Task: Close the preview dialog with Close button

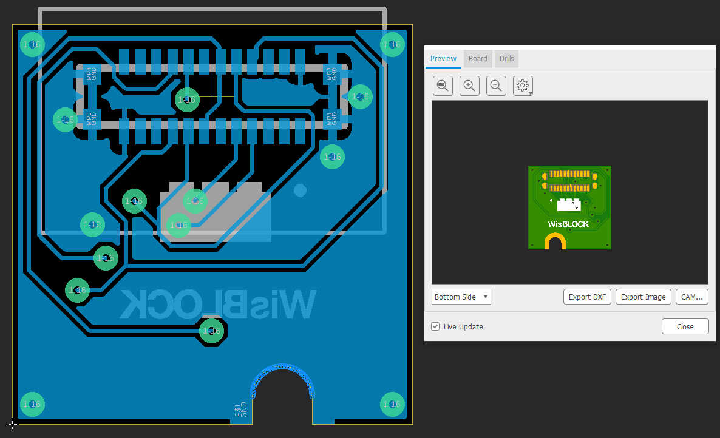Action: (685, 326)
